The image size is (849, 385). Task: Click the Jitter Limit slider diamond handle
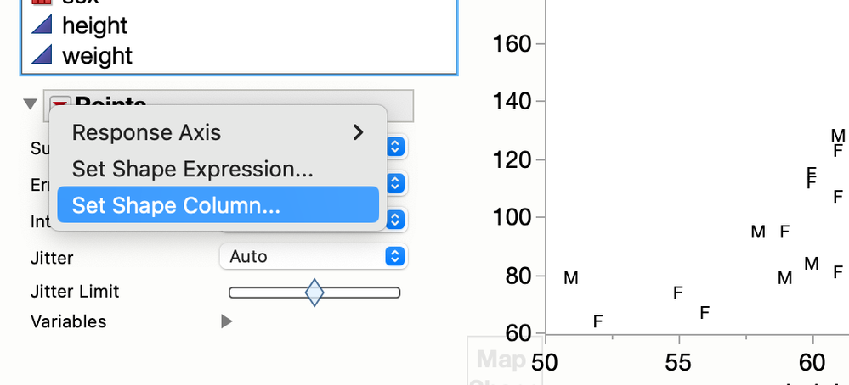coord(314,293)
